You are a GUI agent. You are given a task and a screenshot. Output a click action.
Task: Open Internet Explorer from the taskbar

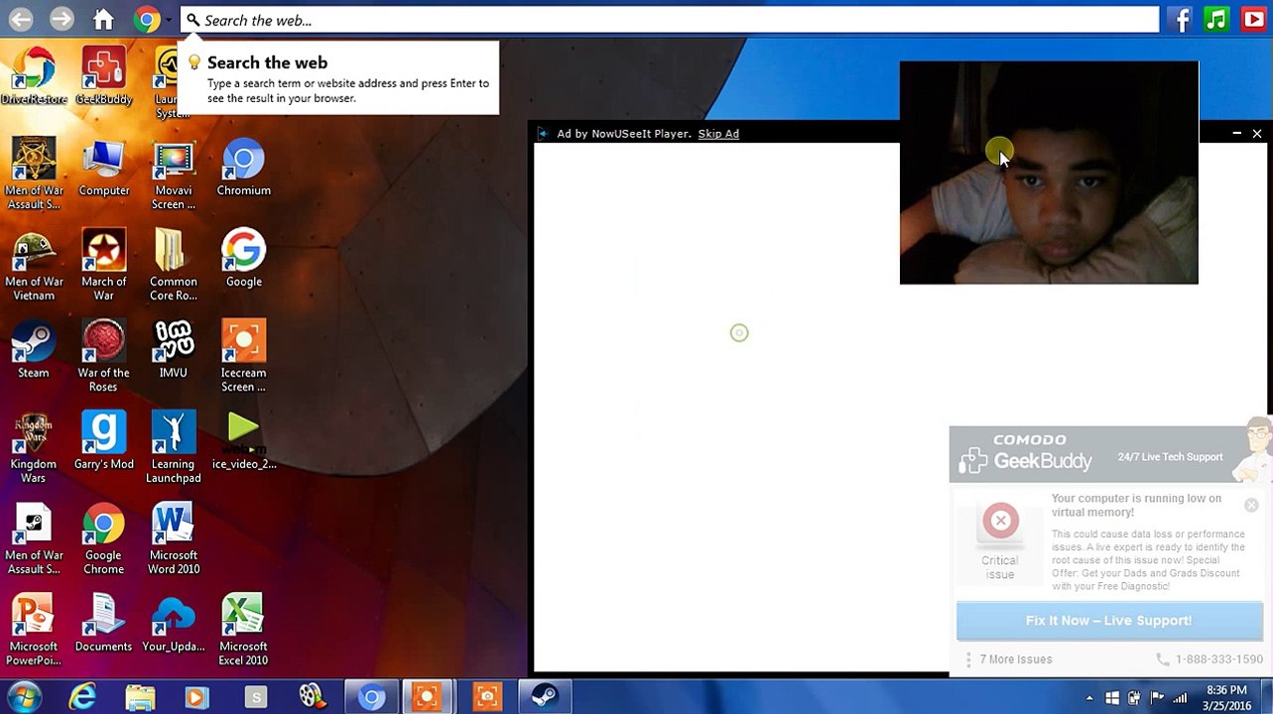click(x=81, y=698)
